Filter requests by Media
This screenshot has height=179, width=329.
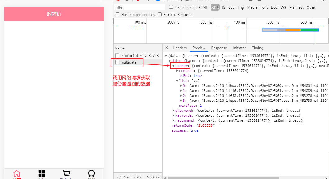click(252, 7)
